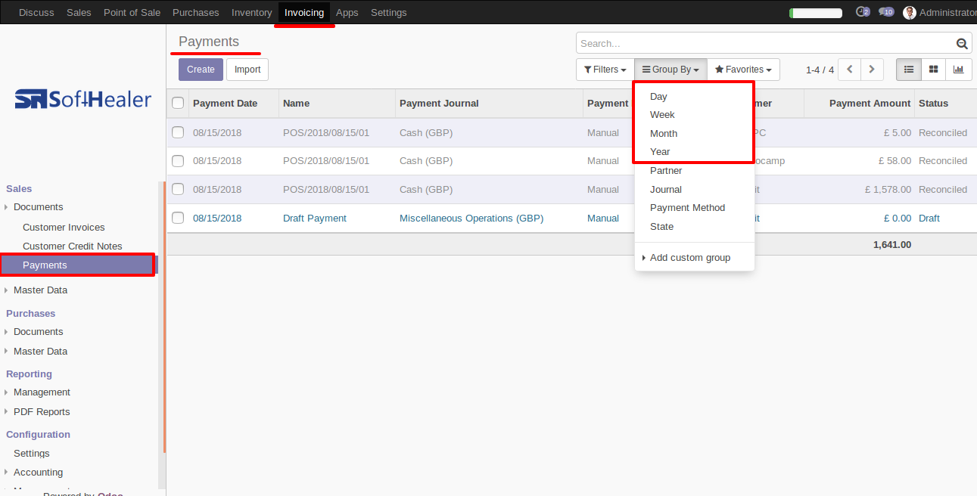Viewport: 977px width, 496px height.
Task: Open the Purchases menu
Action: [196, 12]
